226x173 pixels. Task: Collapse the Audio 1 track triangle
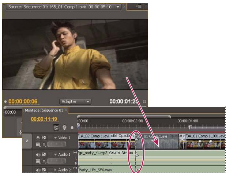click(x=55, y=155)
